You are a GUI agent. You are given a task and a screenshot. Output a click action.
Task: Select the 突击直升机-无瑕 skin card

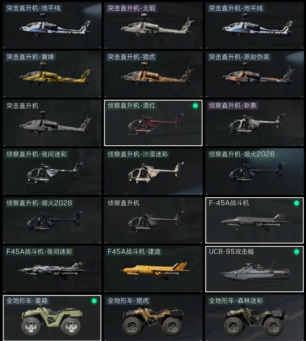coord(153,25)
